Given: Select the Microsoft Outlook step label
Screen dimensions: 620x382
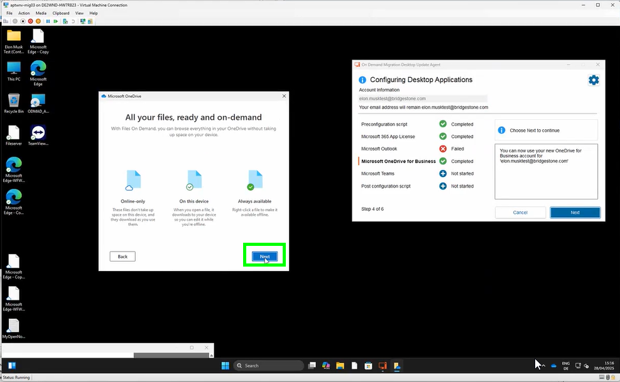Looking at the screenshot, I should (379, 149).
